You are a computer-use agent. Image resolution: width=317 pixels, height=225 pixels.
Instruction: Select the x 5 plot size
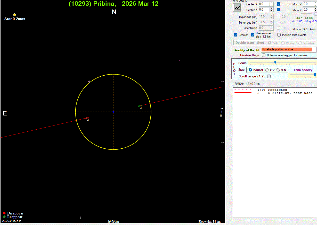click(x=278, y=70)
